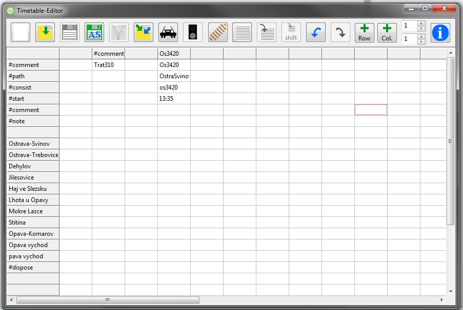Screen dimensions: 463x310
Task: Click the blue undo arrow icon
Action: [x=316, y=33]
